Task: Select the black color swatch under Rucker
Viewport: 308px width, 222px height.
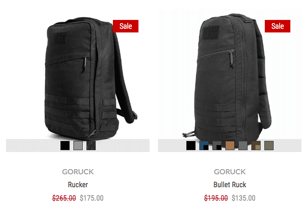Action: [65, 146]
